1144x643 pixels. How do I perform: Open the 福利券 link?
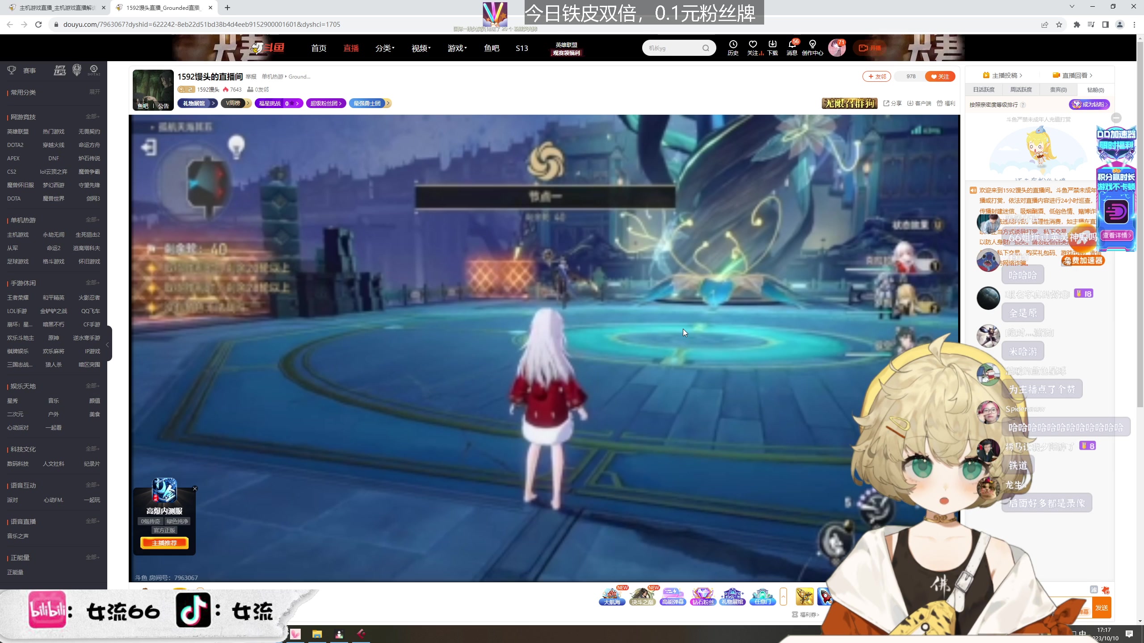[805, 614]
